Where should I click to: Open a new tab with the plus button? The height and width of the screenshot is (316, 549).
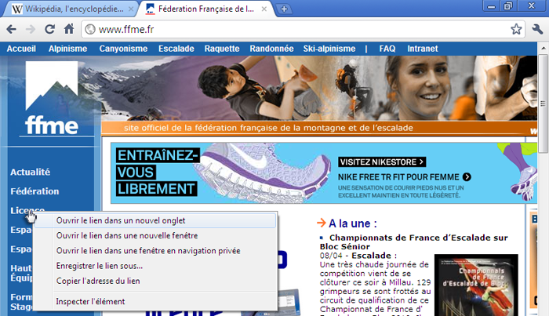pyautogui.click(x=284, y=9)
